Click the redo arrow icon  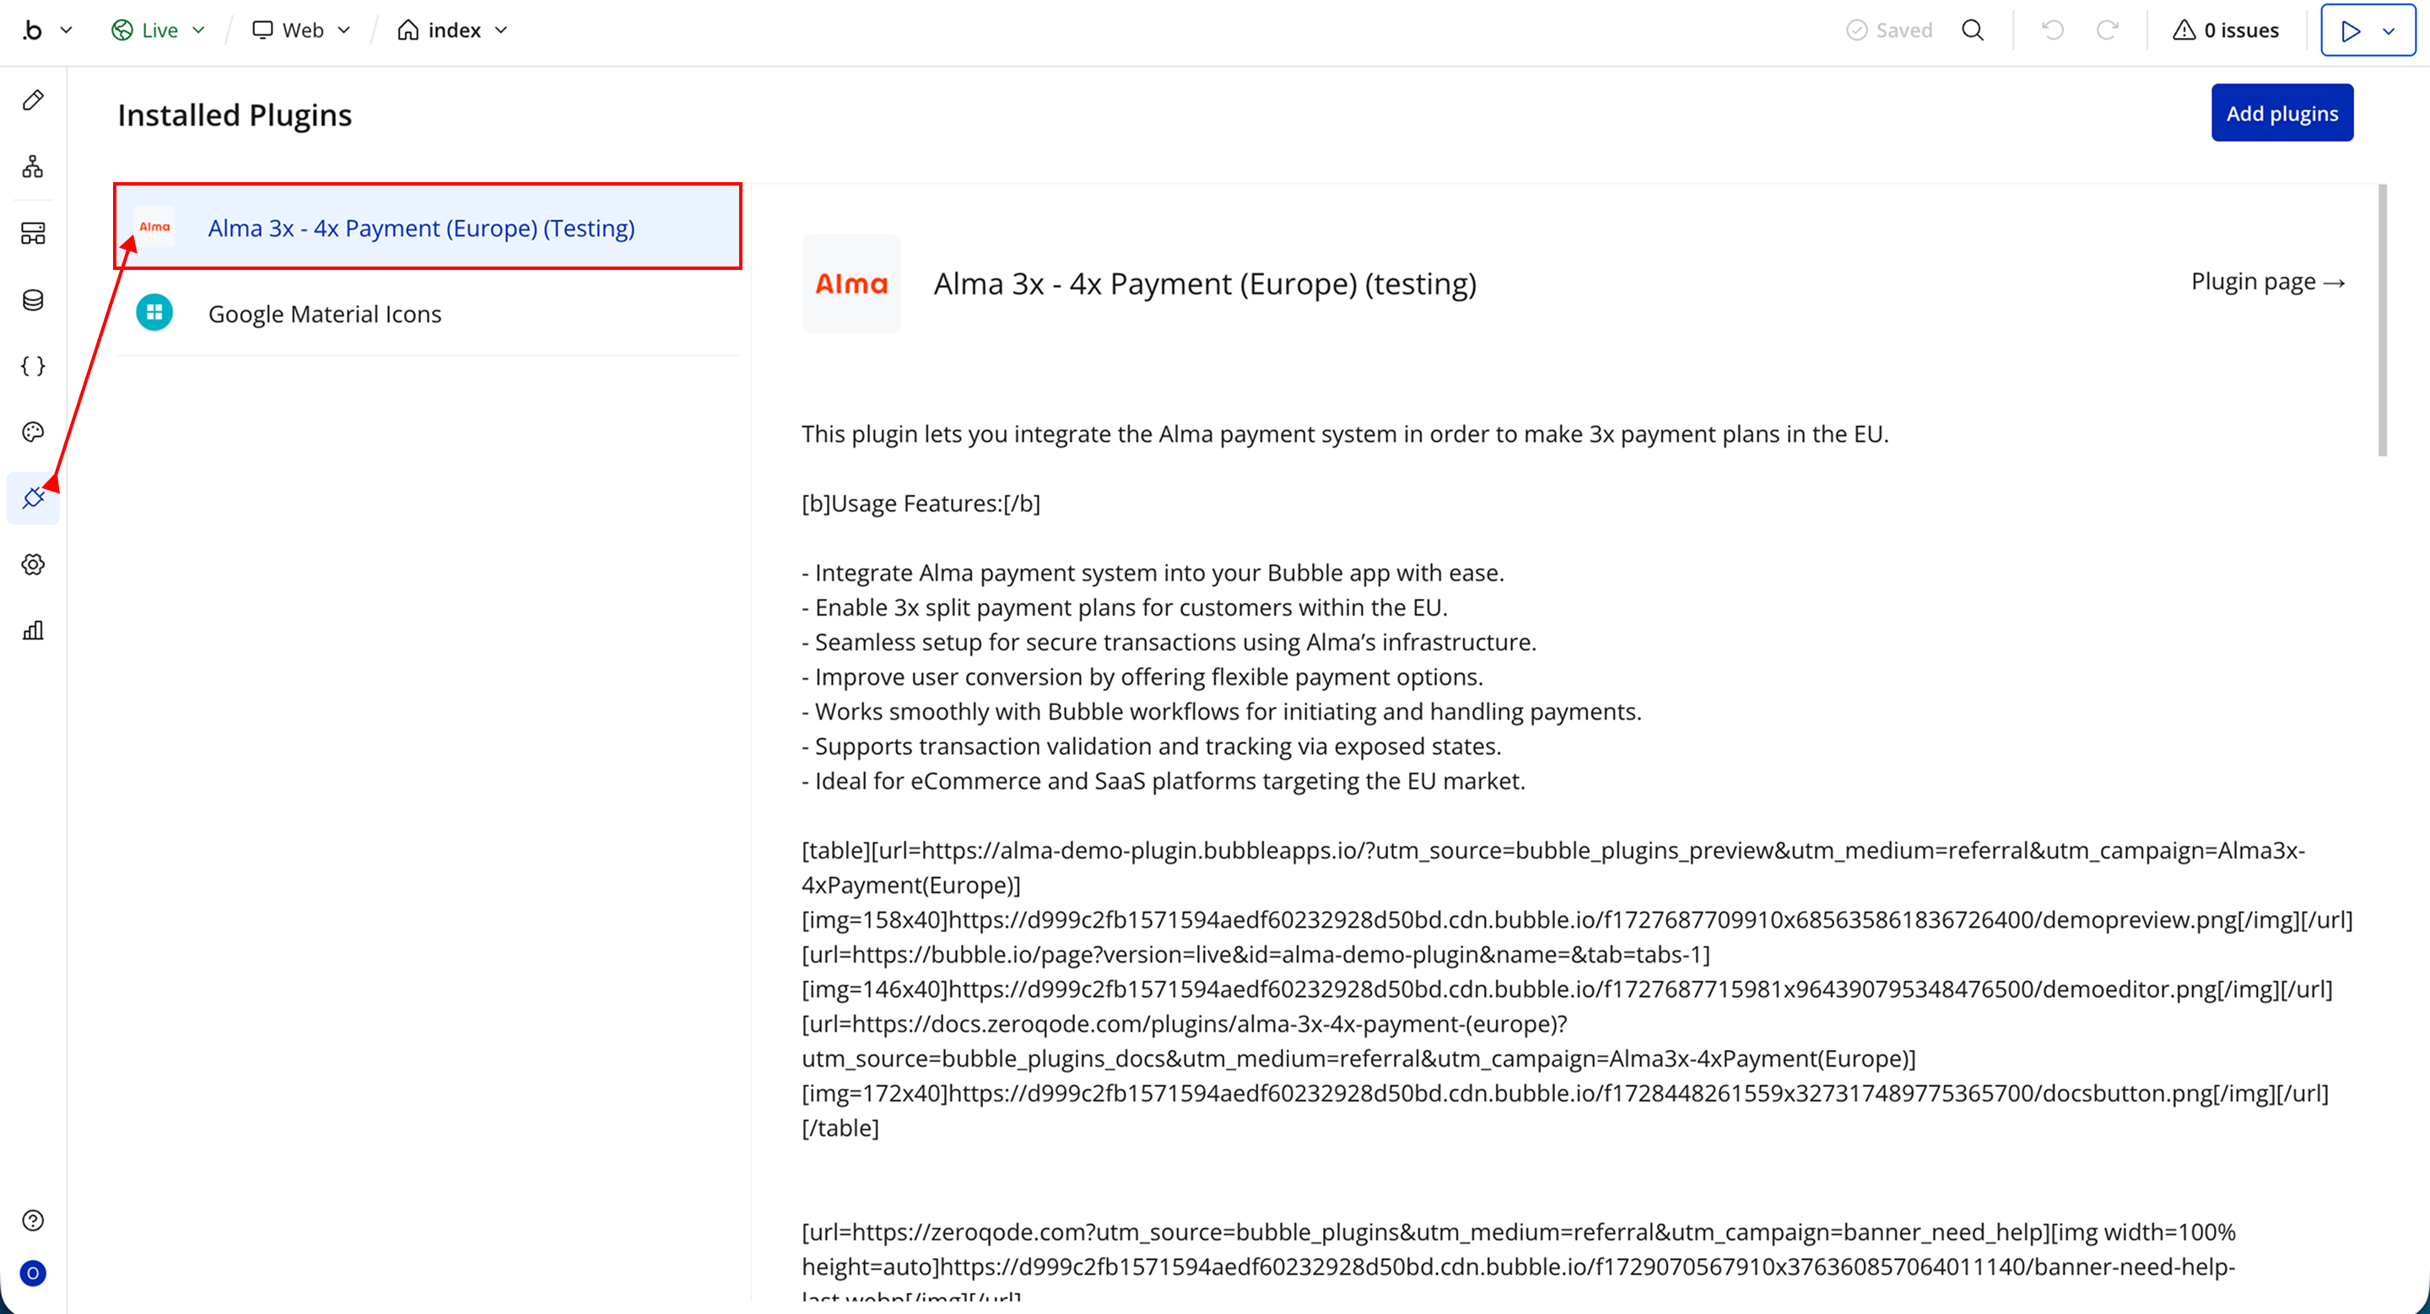(x=2108, y=30)
